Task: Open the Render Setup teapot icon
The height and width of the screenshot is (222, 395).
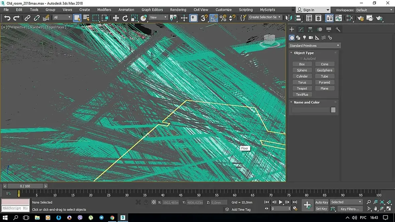Action: point(361,18)
